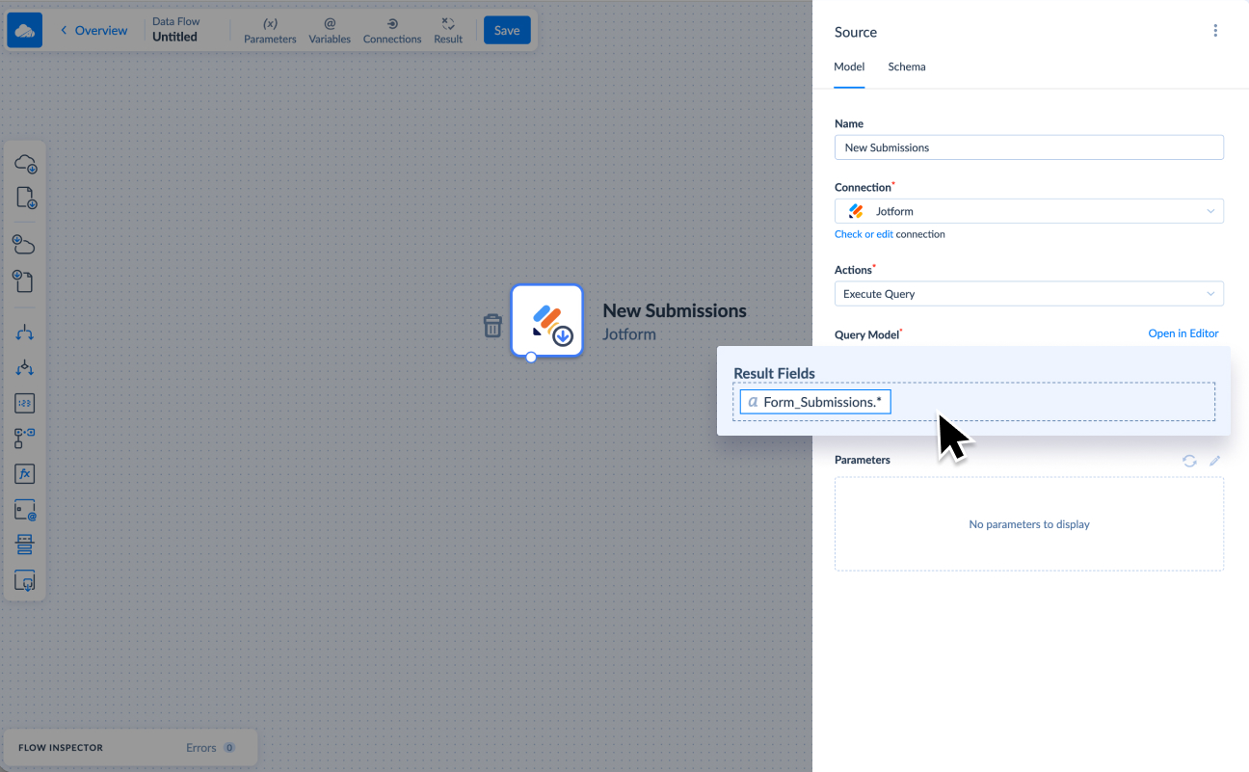Viewport: 1249px width, 772px height.
Task: Select the split component icon
Action: pyautogui.click(x=25, y=333)
